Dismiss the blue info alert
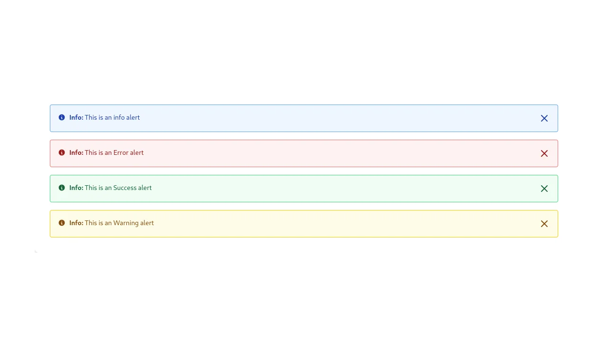The height and width of the screenshot is (342, 608). [544, 118]
